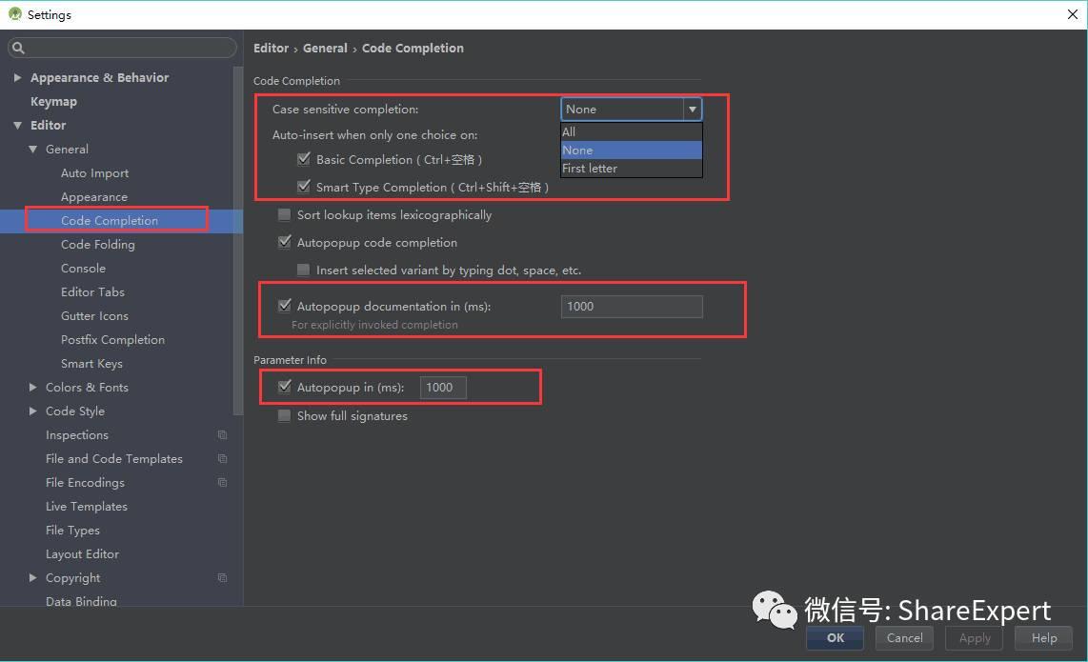Toggle Autopopup documentation in (ms) checkbox

(x=284, y=306)
